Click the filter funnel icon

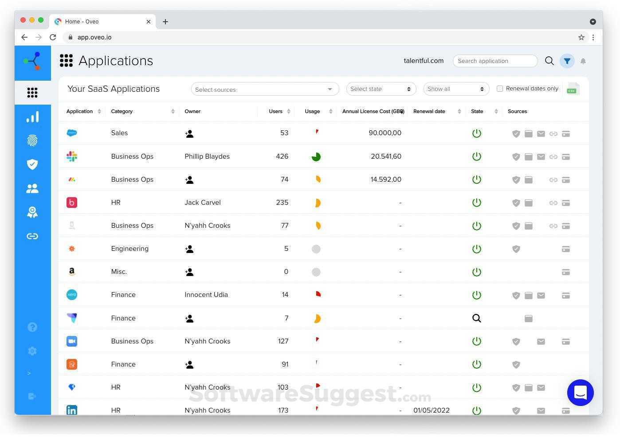(567, 61)
